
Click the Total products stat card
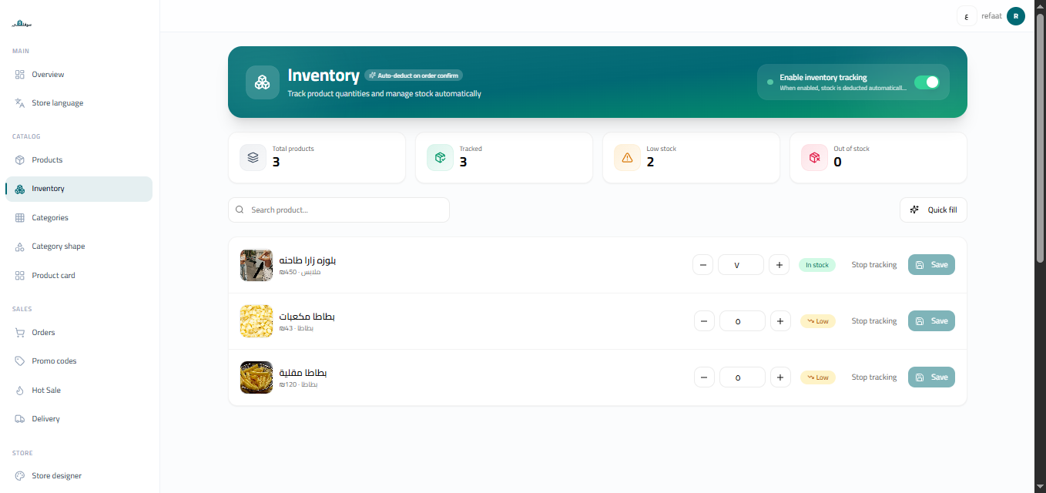pos(317,158)
